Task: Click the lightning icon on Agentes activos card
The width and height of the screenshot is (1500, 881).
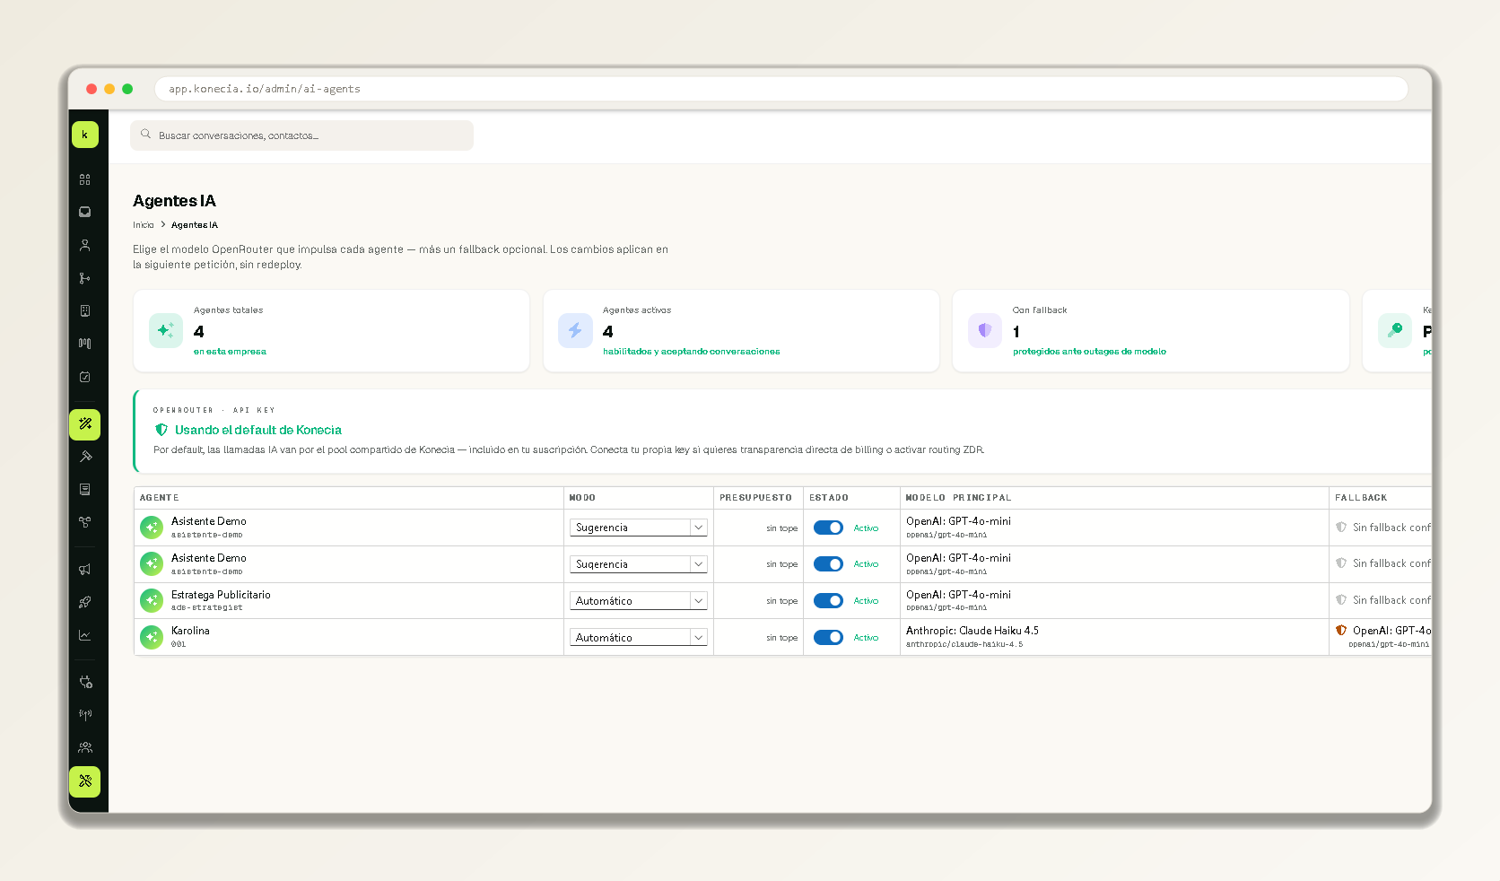Action: tap(575, 330)
